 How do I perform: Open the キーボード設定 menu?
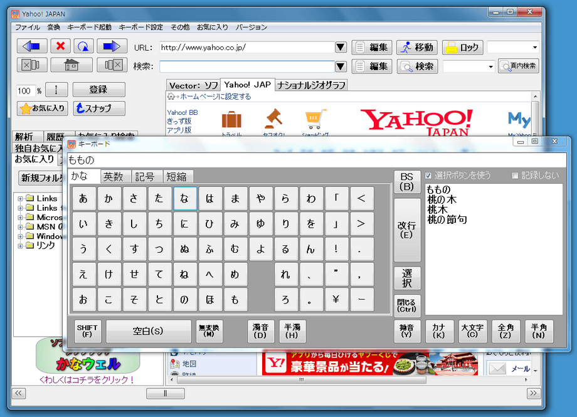tap(140, 27)
